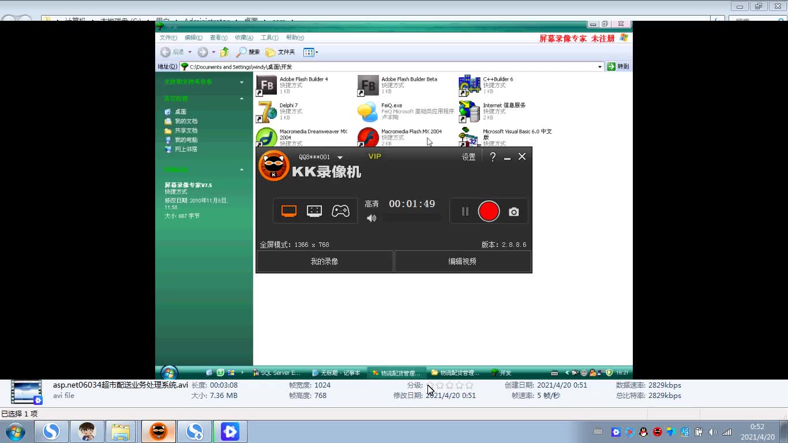Select Adobe Flash Builder Beta shortcut
The width and height of the screenshot is (788, 443).
[x=397, y=85]
